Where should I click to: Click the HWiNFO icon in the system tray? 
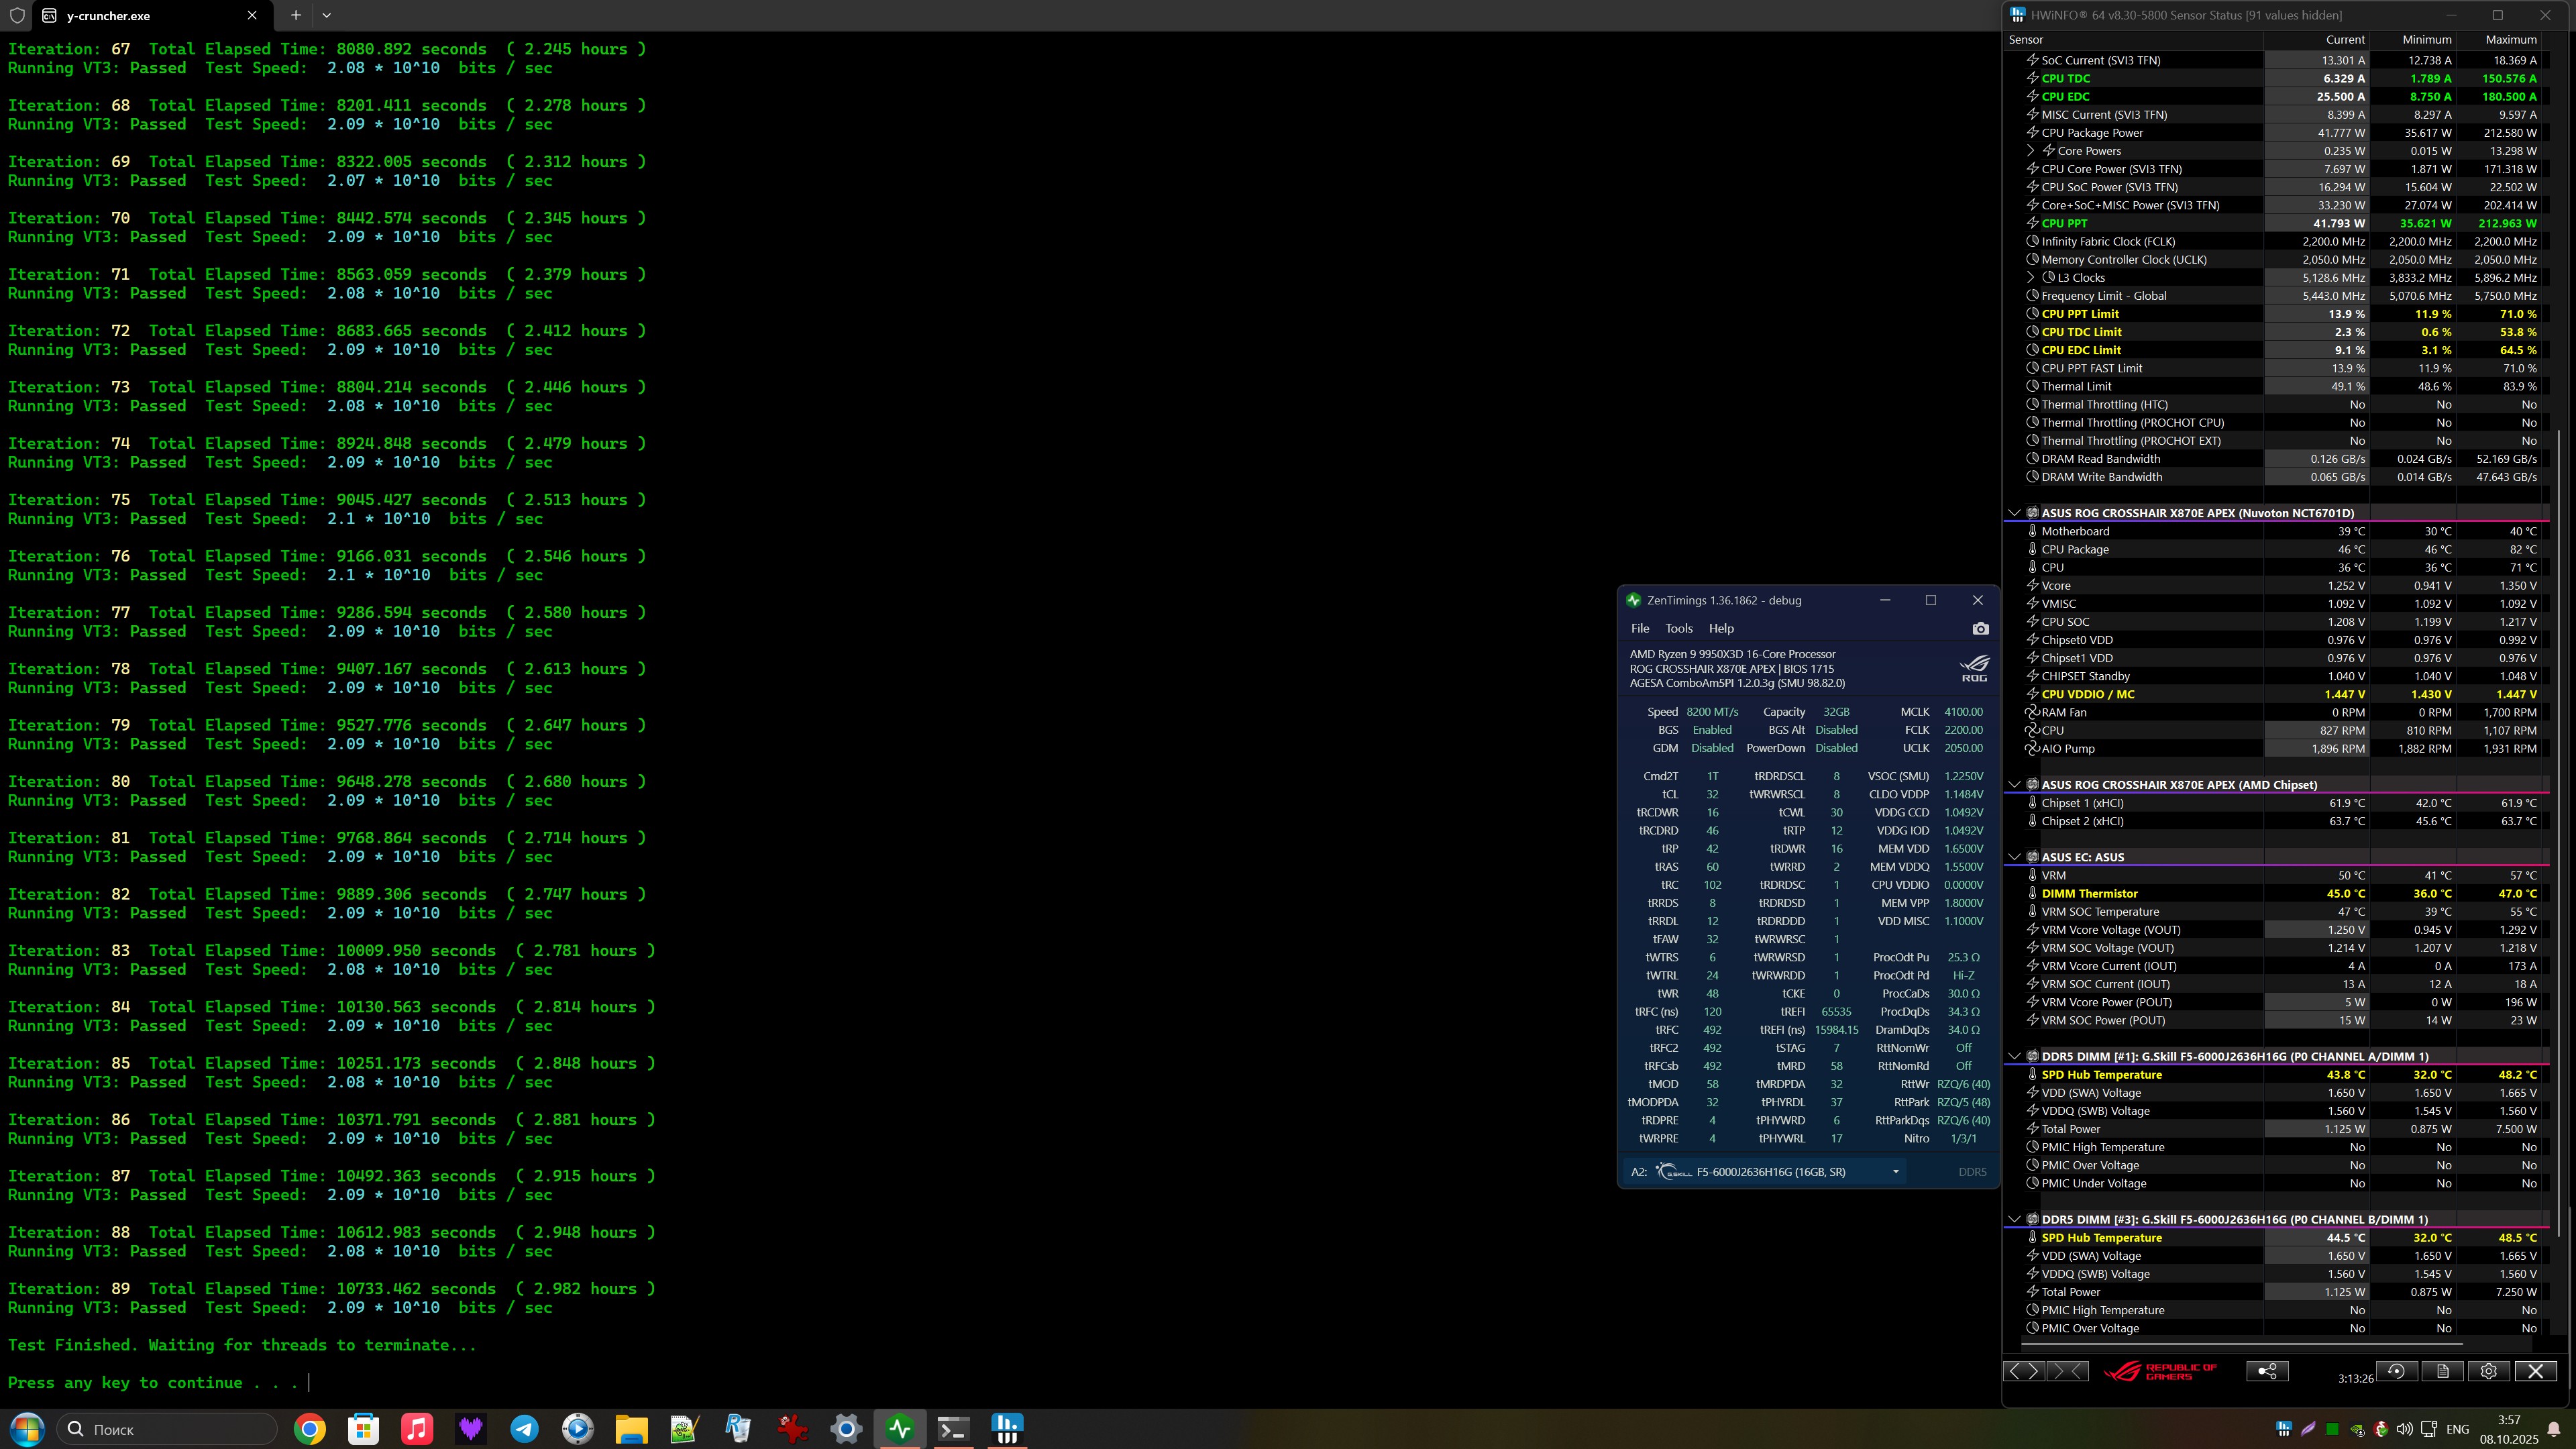click(2284, 1430)
